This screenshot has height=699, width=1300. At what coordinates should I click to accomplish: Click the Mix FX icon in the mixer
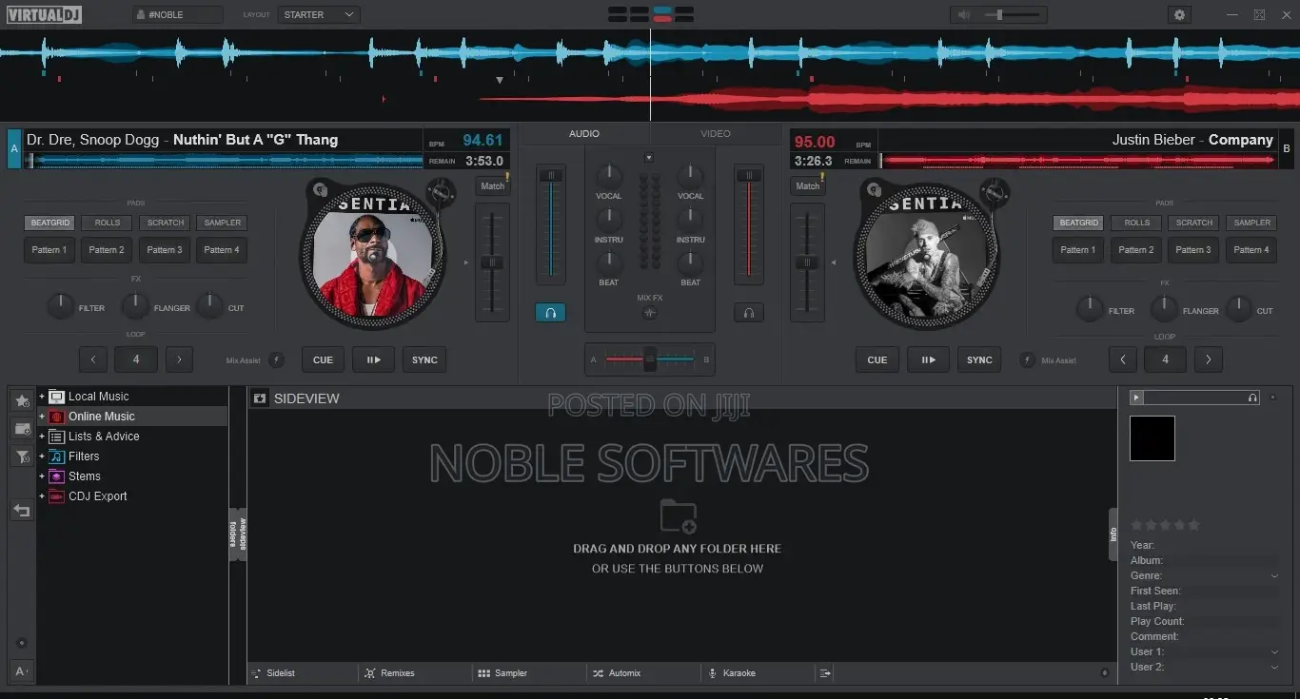click(650, 312)
